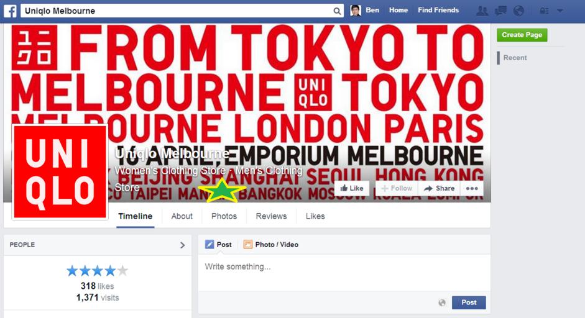Click Ben's profile picture thumbnail
Viewport: 585px width, 318px height.
356,11
